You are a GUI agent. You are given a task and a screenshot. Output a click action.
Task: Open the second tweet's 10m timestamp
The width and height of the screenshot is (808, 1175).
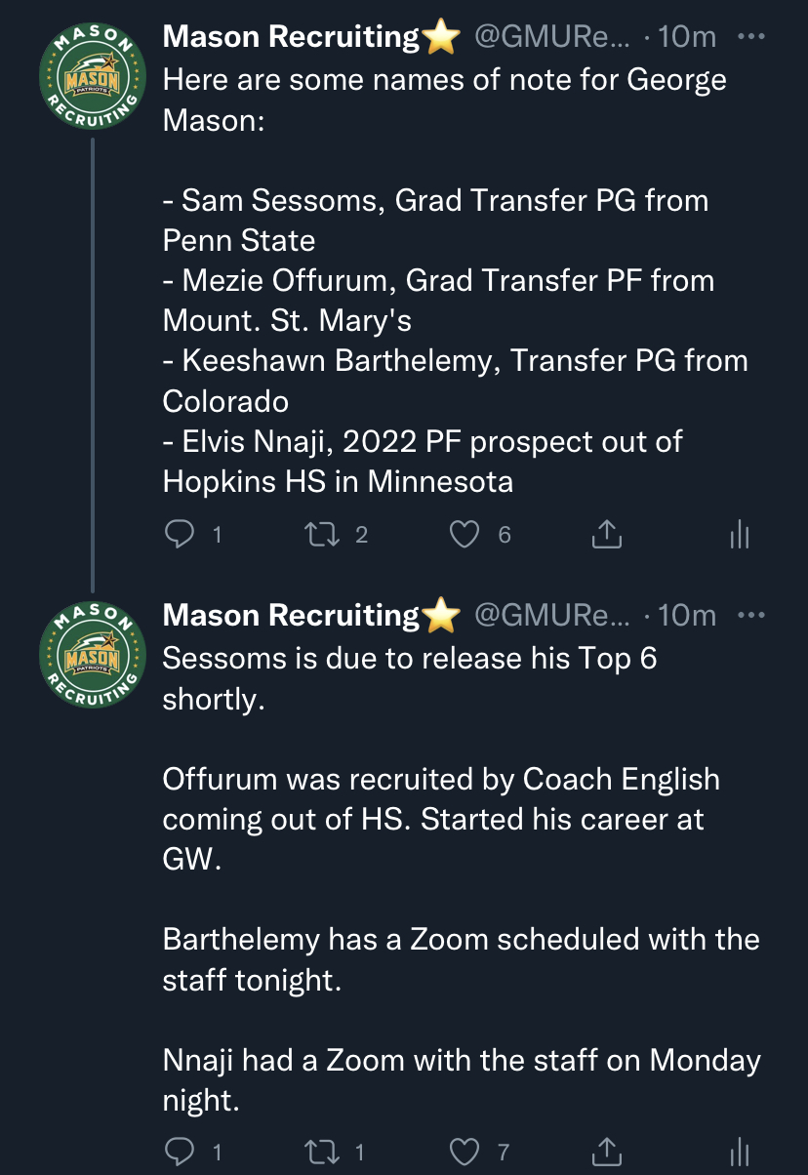(687, 615)
